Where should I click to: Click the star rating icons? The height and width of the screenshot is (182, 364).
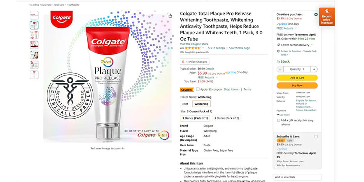coord(193,48)
